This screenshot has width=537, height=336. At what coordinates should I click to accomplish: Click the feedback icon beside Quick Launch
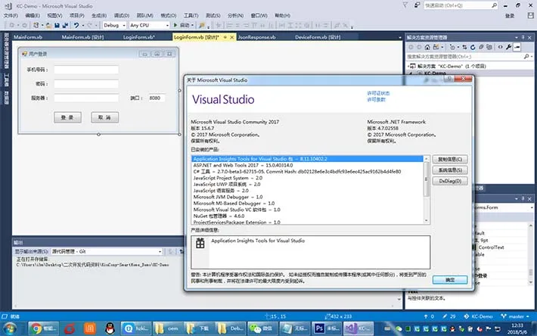pyautogui.click(x=417, y=5)
